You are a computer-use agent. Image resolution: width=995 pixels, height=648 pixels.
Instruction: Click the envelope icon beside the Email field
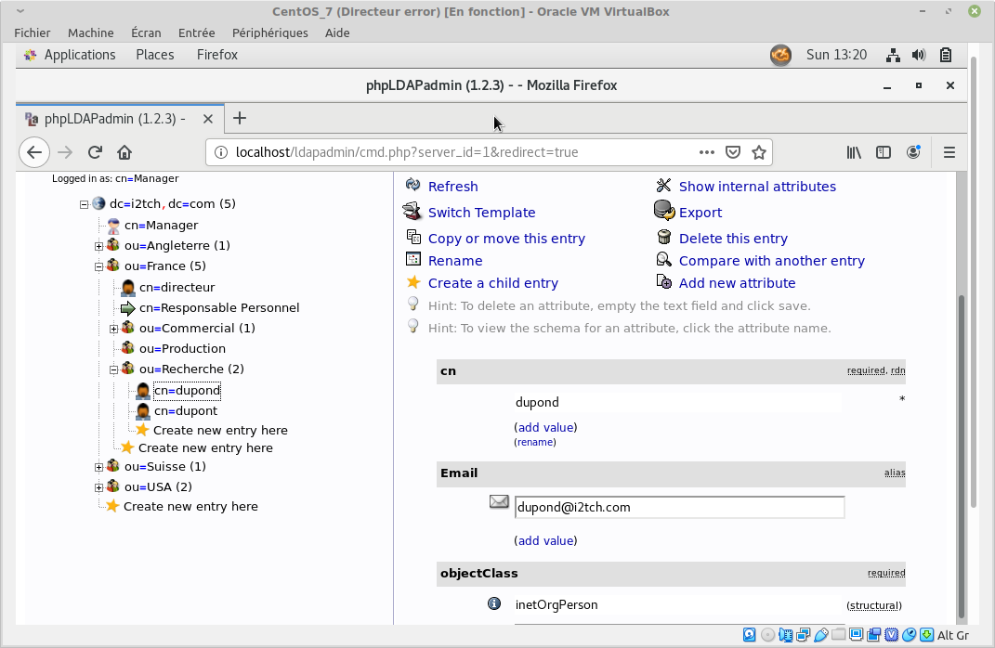(x=499, y=502)
